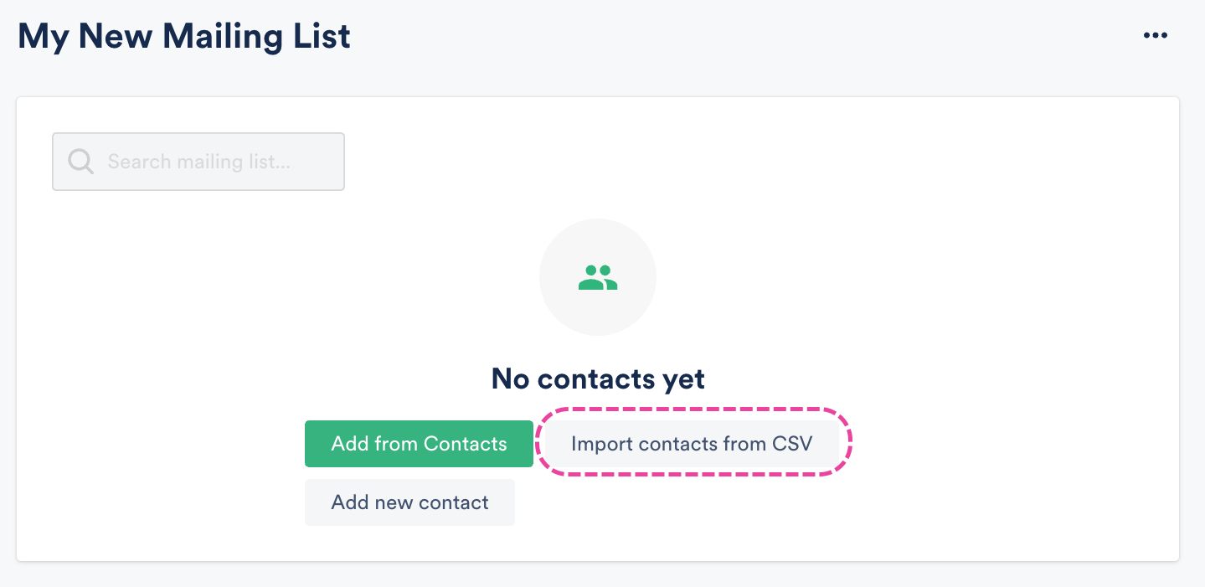Screen dimensions: 1205x587
Task: Focus the Search mailing list field
Action: pos(198,162)
